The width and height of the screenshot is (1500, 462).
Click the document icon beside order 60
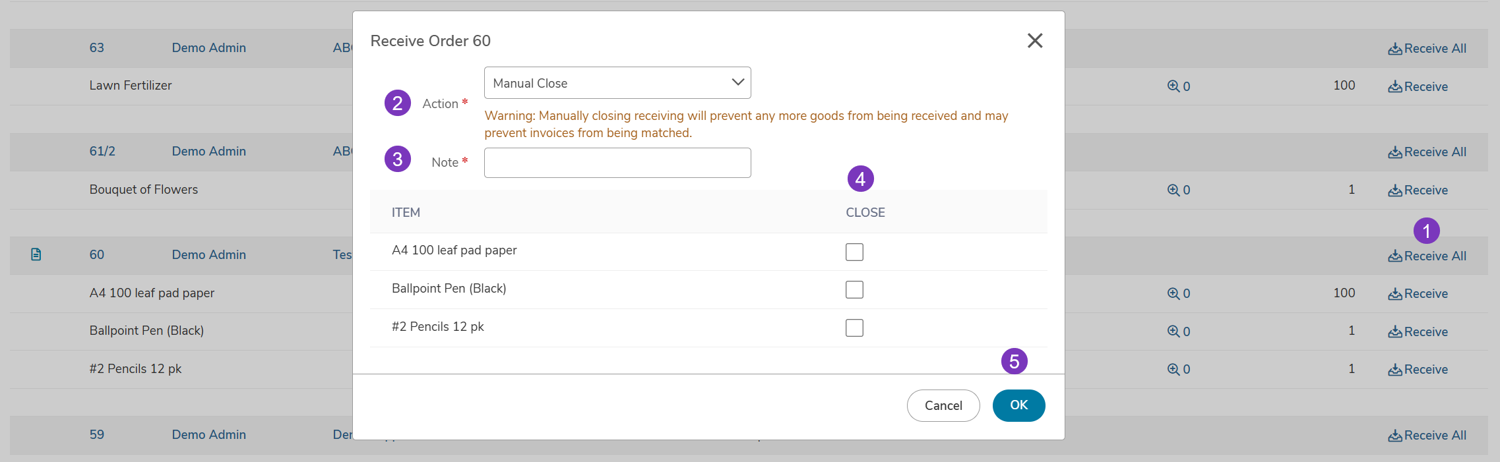pos(36,254)
